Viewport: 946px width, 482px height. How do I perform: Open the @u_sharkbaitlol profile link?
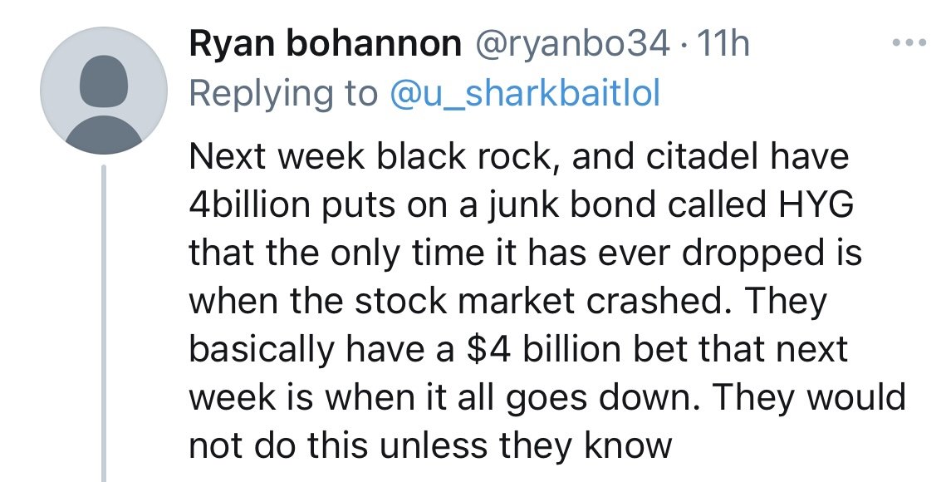coord(525,94)
